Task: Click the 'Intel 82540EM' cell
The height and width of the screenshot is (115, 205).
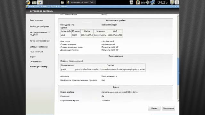Action: click(x=100, y=35)
